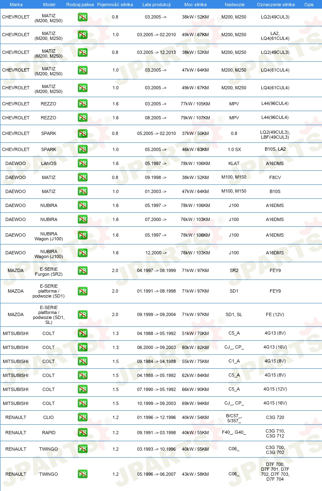The image size is (322, 491).
Task: Click the Marka column header
Action: click(16, 5)
